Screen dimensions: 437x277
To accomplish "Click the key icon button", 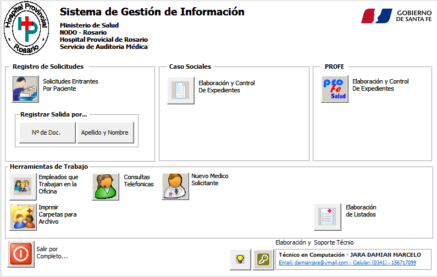I will tap(263, 259).
